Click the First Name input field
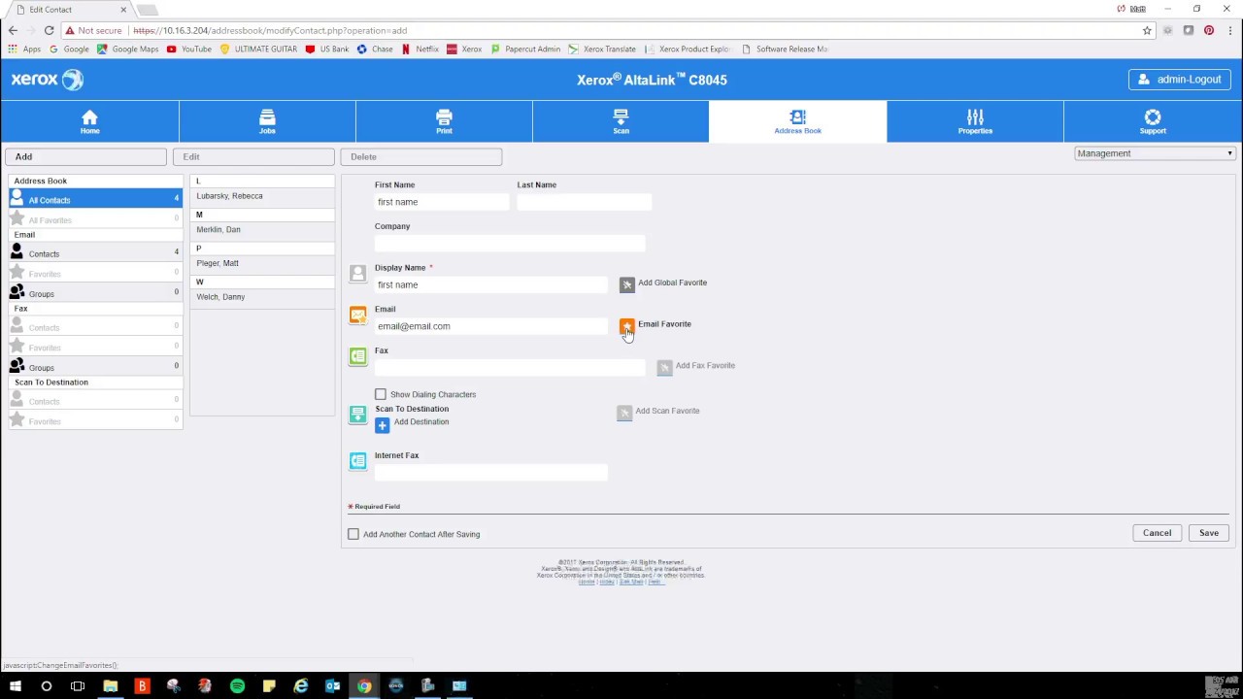The image size is (1243, 699). [442, 202]
